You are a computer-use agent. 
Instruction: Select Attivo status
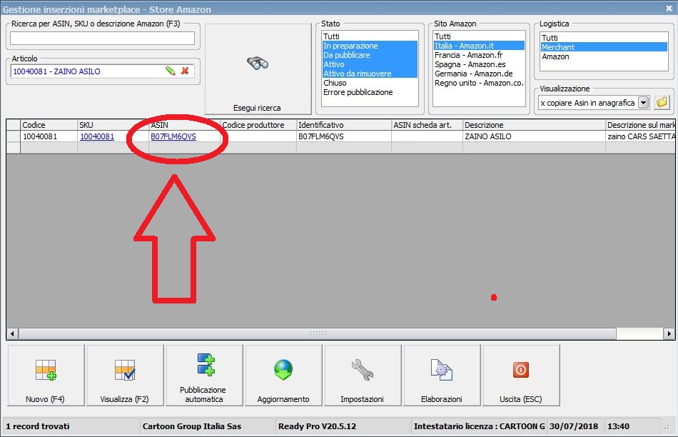click(370, 64)
